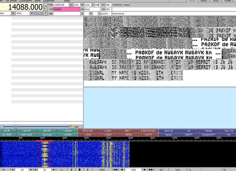Click the SK to LOG macro button

tap(88, 131)
